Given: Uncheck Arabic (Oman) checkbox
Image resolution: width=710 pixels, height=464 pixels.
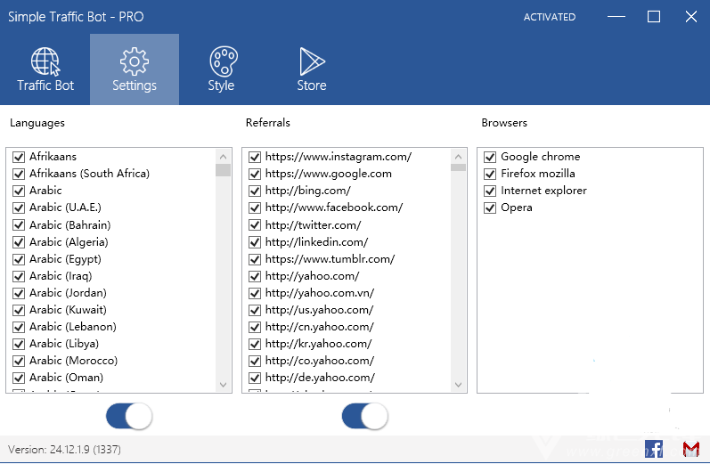Looking at the screenshot, I should pyautogui.click(x=19, y=378).
